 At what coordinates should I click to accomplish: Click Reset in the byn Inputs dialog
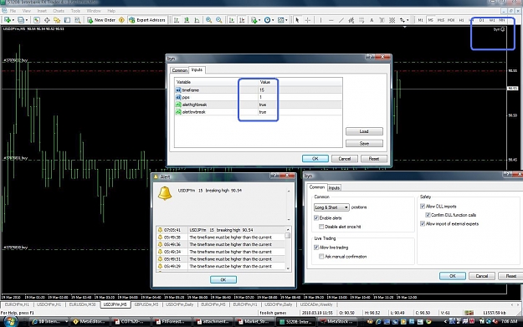pyautogui.click(x=373, y=159)
